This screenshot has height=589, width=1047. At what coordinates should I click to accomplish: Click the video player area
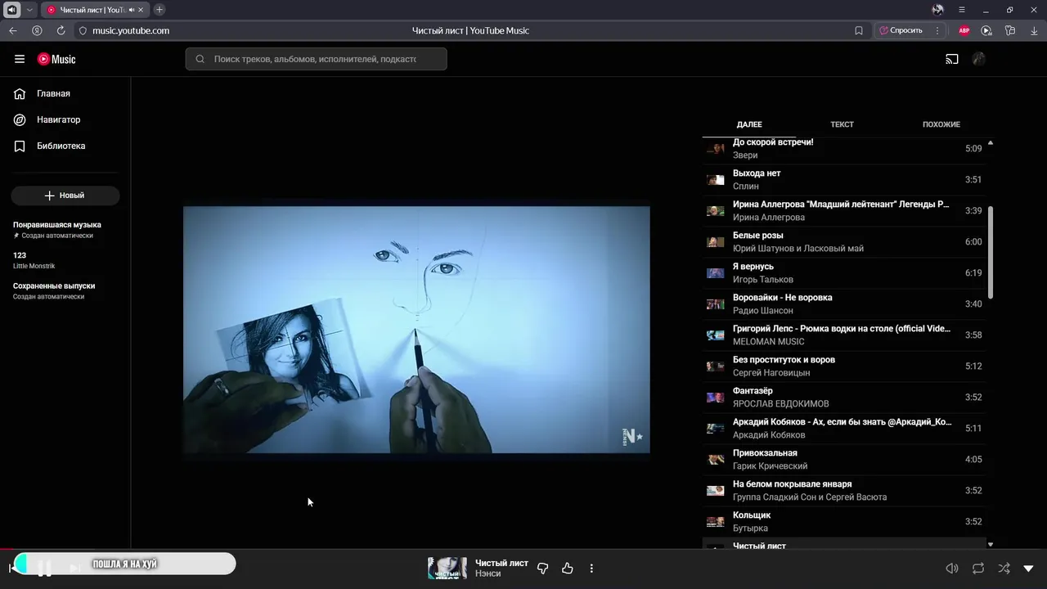[416, 329]
